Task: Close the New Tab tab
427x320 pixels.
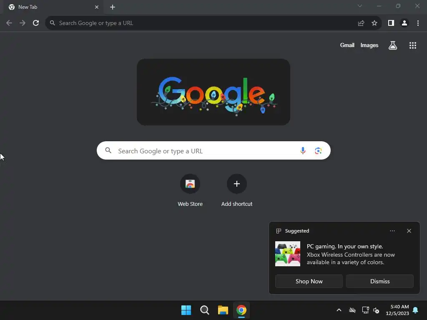Action: [97, 7]
